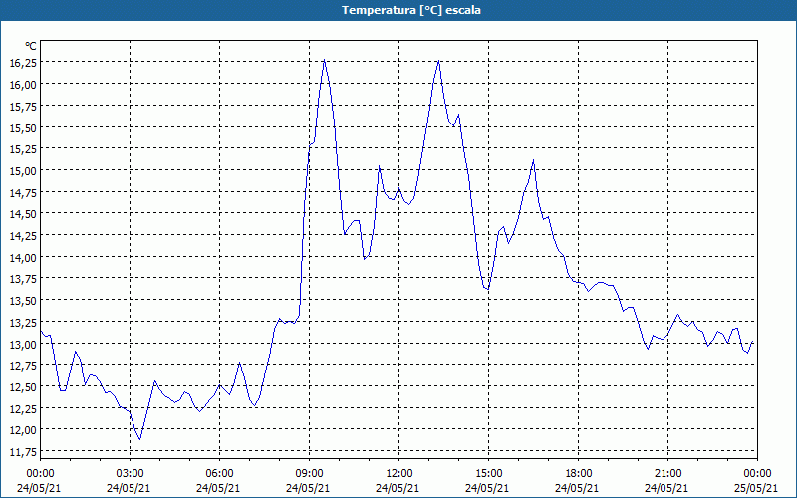
Task: Click the °C unit label above the axis
Action: pos(31,46)
